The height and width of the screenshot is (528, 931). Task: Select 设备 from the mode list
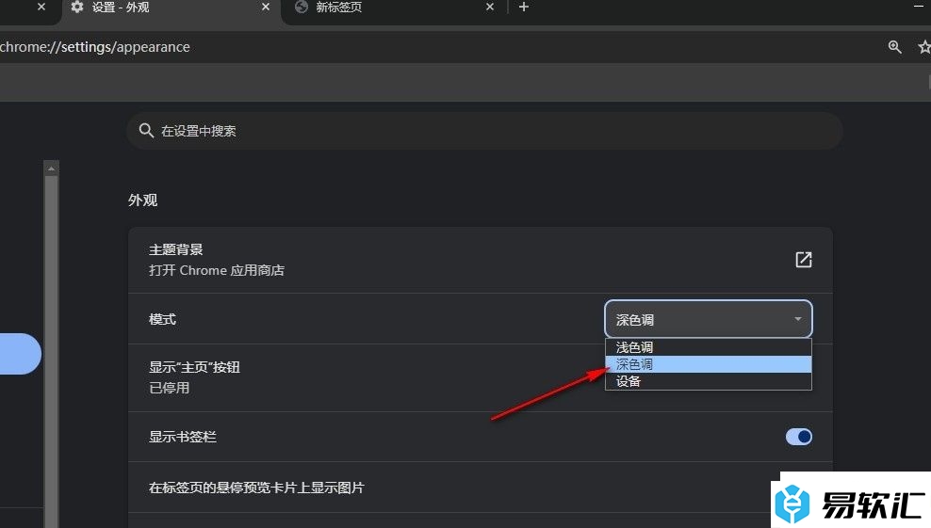pos(709,381)
